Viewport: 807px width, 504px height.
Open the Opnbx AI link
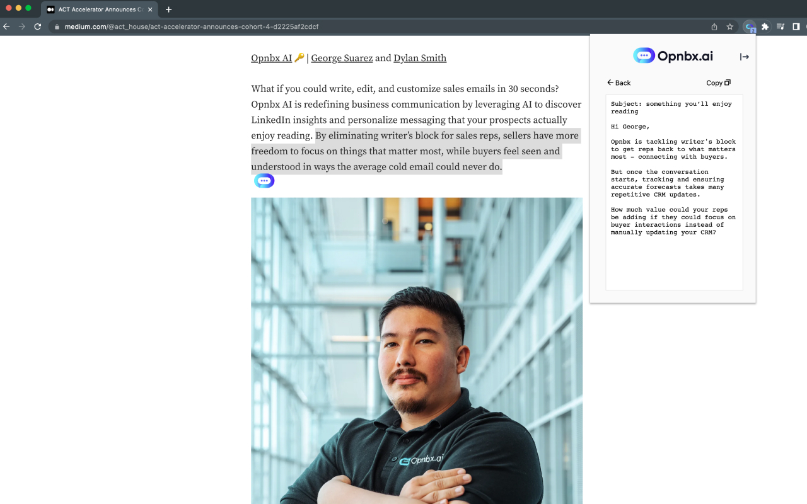pyautogui.click(x=271, y=58)
